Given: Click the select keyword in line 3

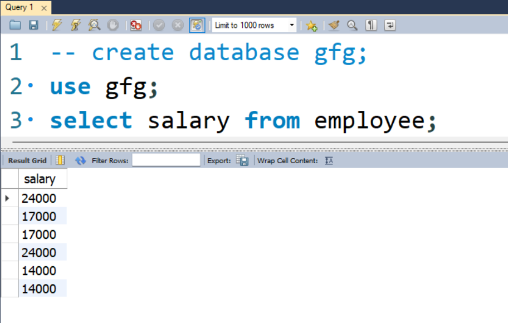Looking at the screenshot, I should pos(91,120).
